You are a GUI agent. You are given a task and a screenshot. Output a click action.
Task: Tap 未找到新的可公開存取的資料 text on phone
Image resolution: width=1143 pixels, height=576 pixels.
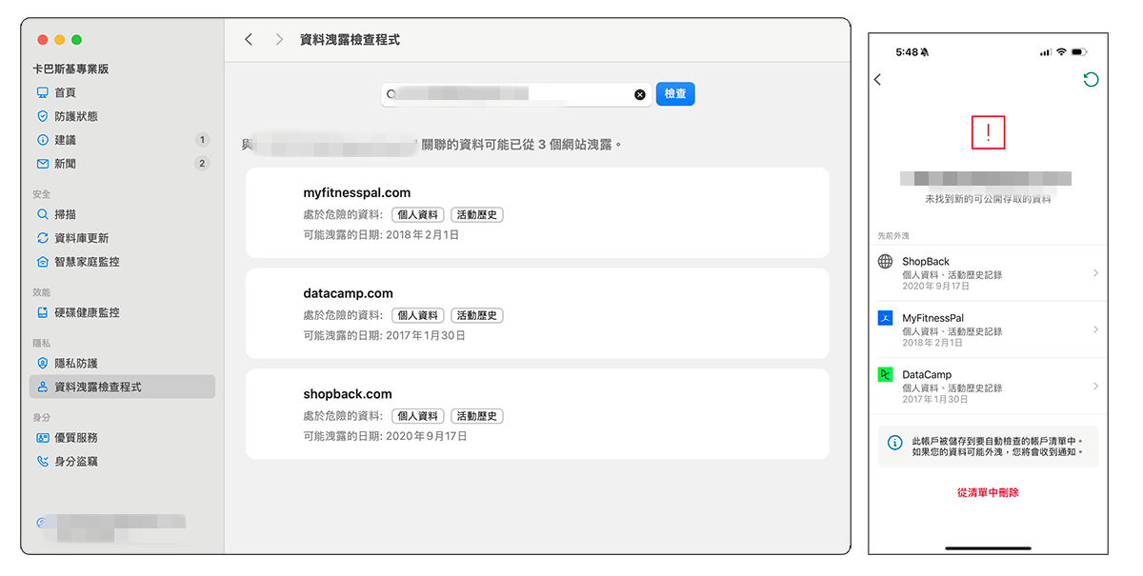pyautogui.click(x=988, y=199)
